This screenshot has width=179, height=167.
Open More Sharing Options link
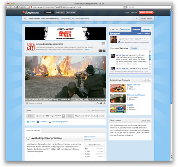60,122
